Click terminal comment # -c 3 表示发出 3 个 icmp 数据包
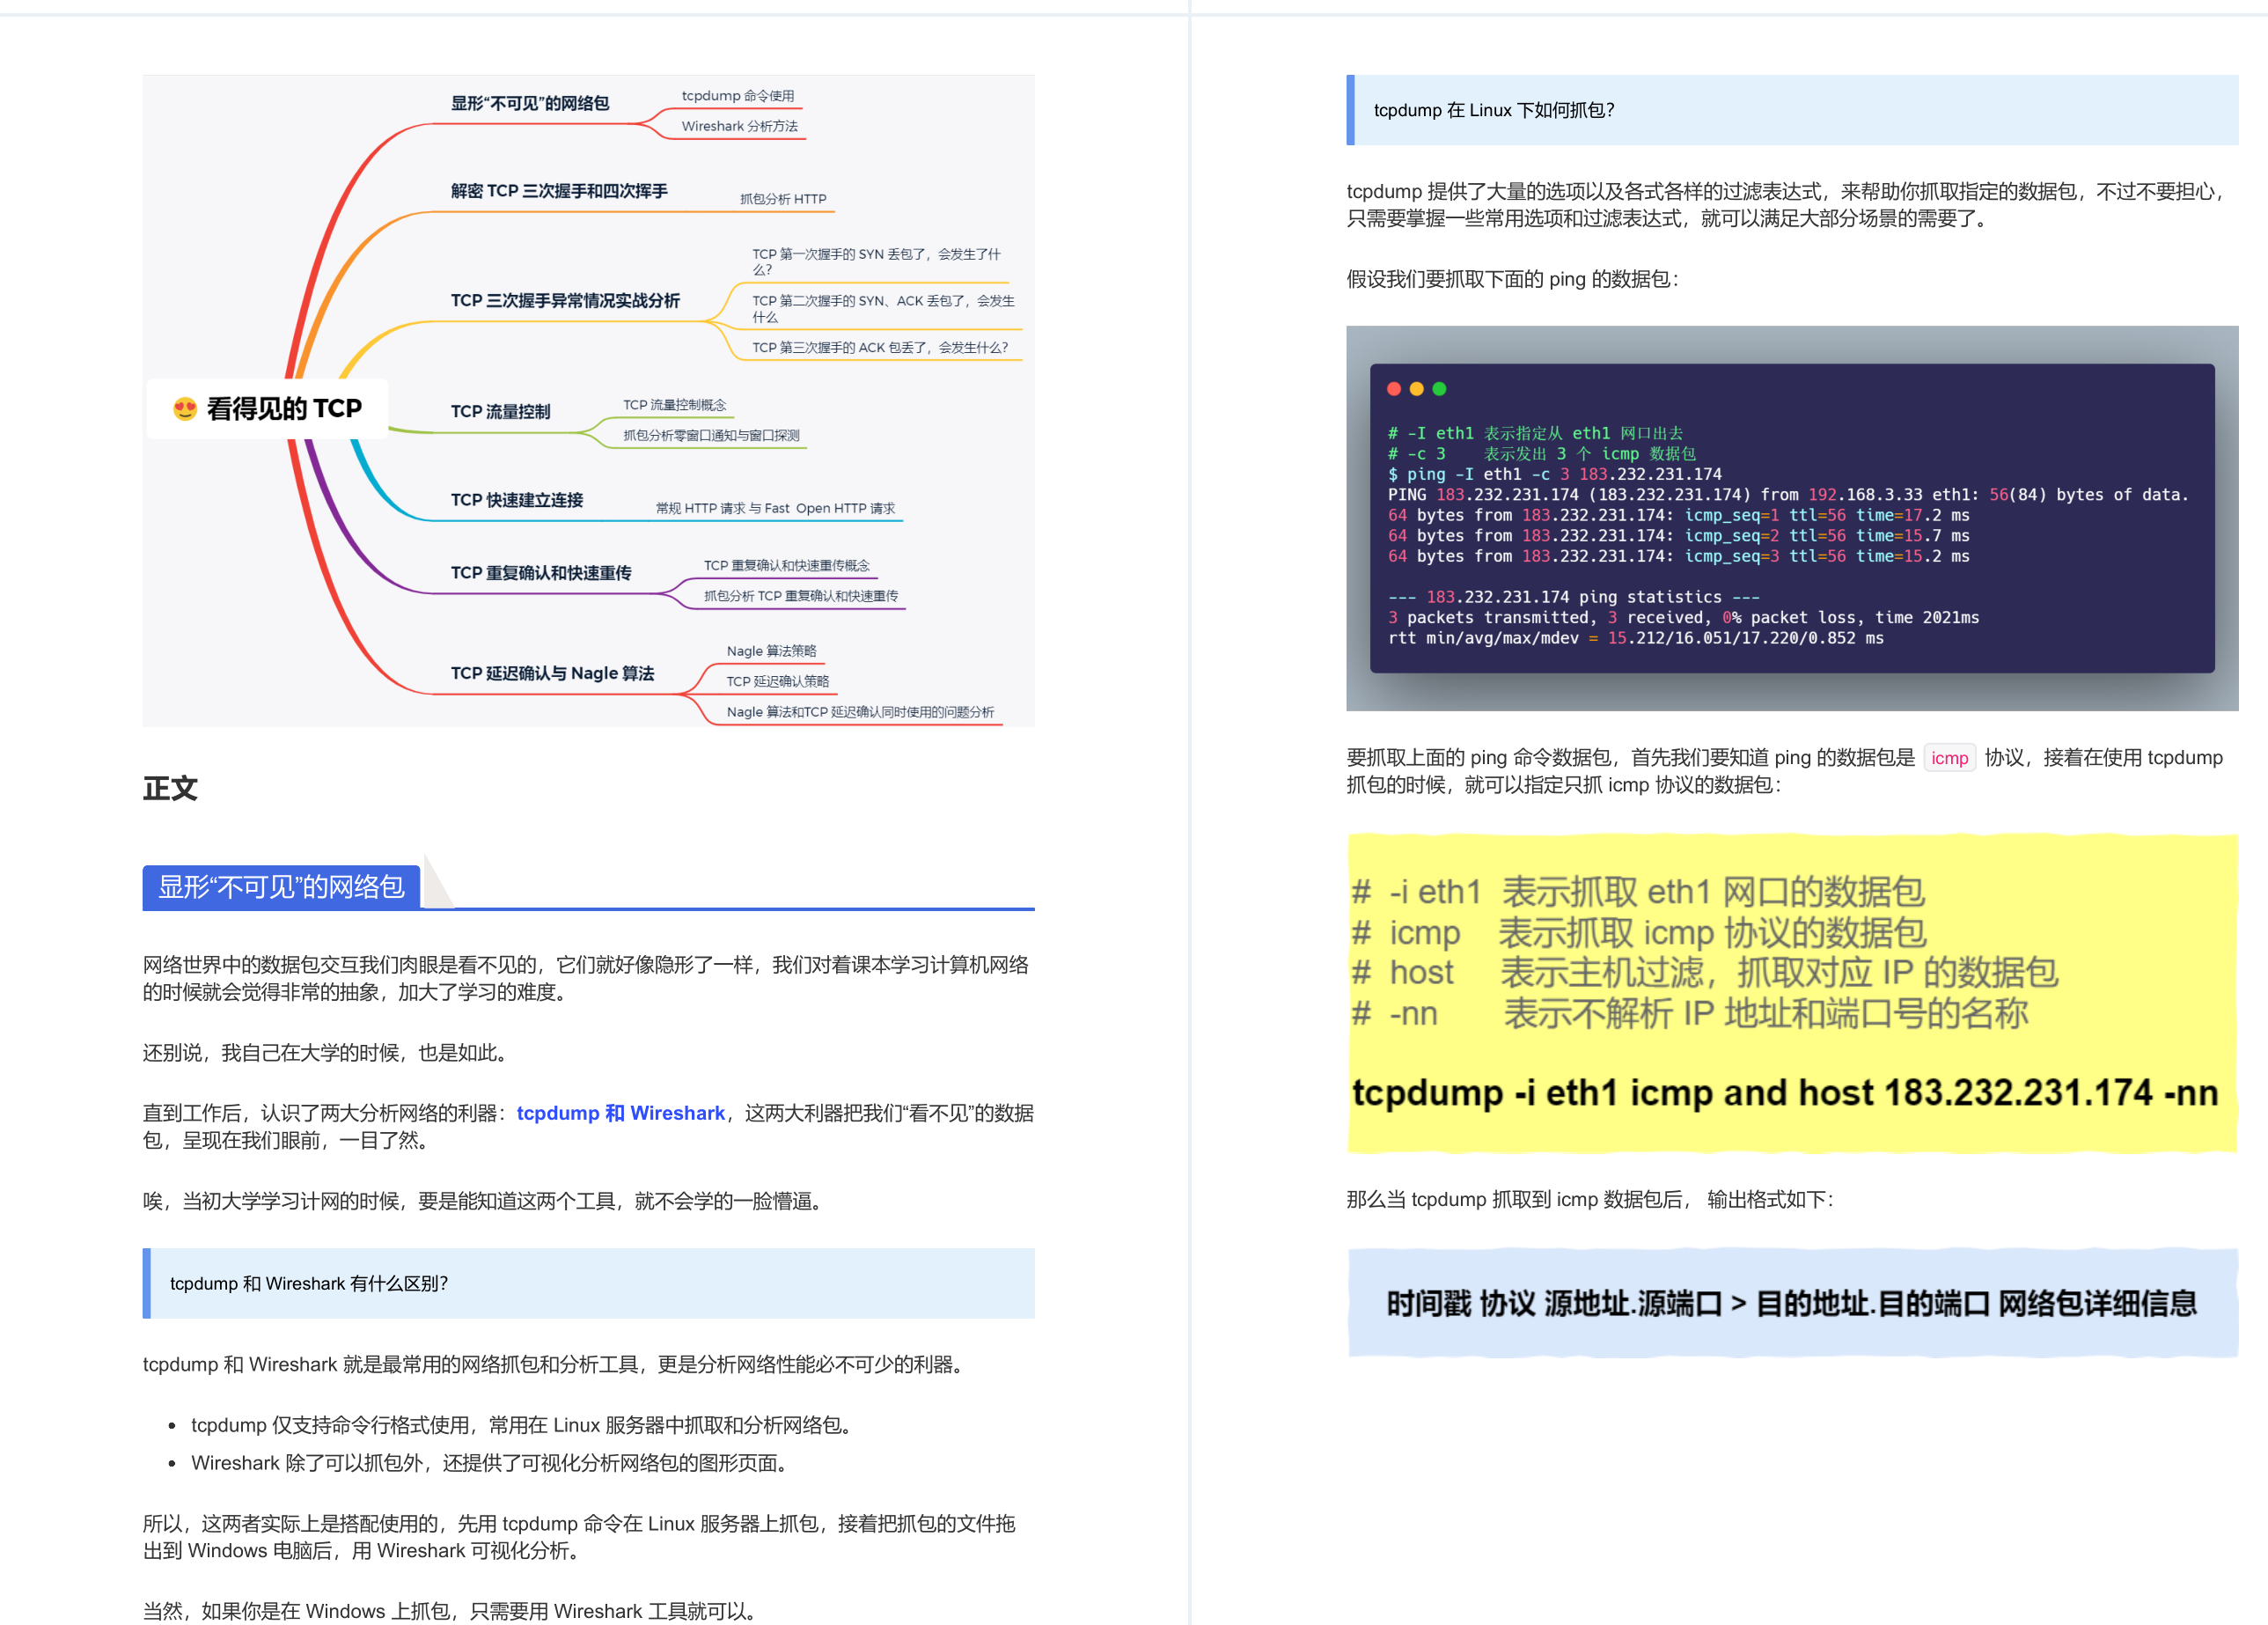Viewport: 2268px width, 1625px height. click(1541, 454)
